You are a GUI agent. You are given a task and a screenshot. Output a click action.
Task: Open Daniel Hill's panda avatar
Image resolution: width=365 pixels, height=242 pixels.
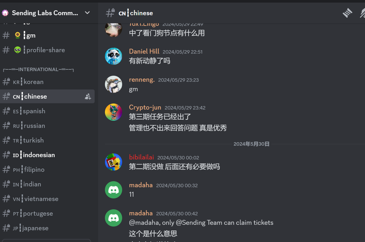point(114,56)
